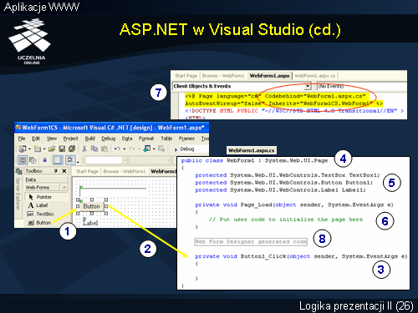
Task: Toggle the show details toolbar button
Action: (33, 160)
